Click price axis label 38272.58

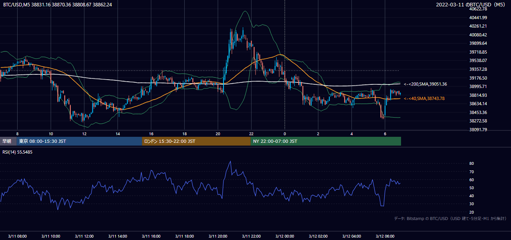tap(479, 121)
